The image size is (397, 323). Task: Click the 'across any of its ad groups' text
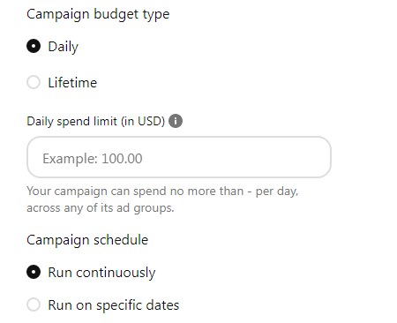(x=101, y=208)
